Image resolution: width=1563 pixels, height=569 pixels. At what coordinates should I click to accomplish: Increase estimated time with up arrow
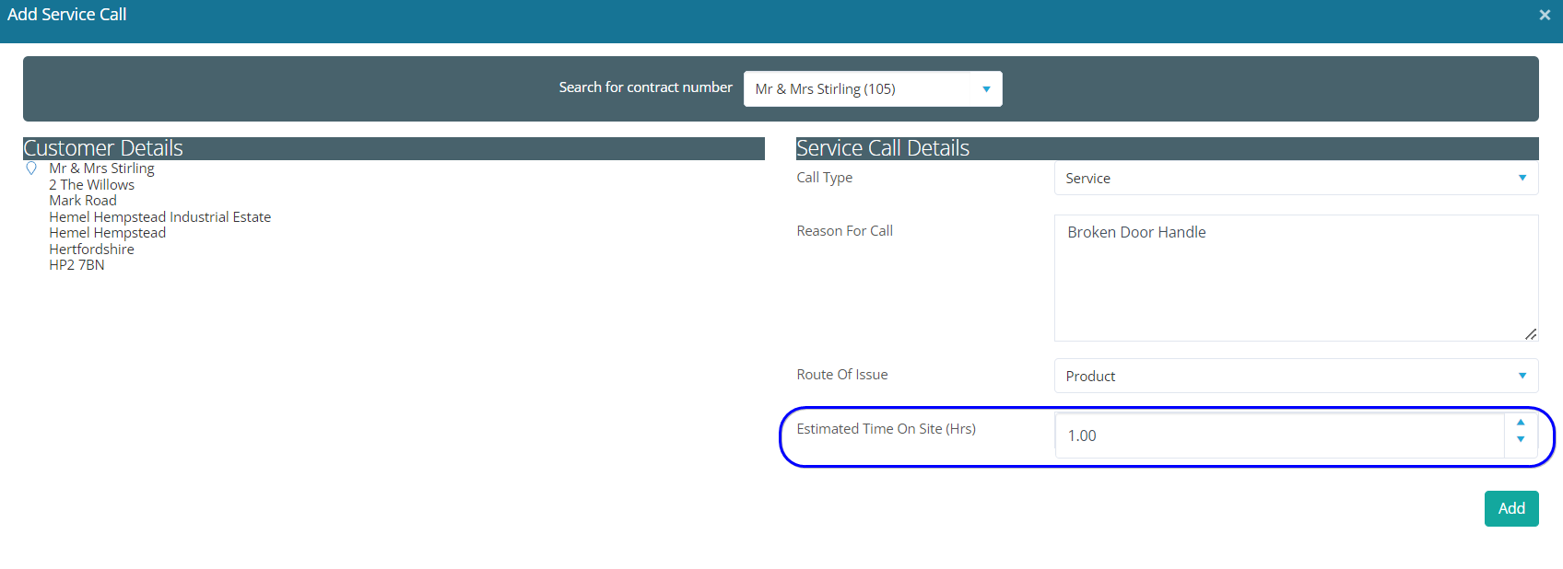click(x=1521, y=423)
